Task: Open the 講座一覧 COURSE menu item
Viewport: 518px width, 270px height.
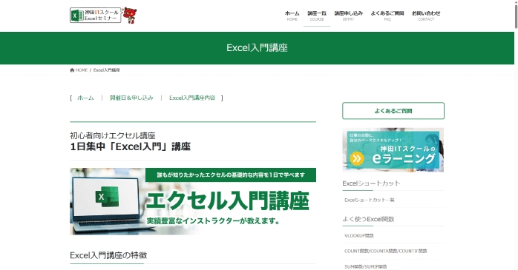Action: point(317,16)
